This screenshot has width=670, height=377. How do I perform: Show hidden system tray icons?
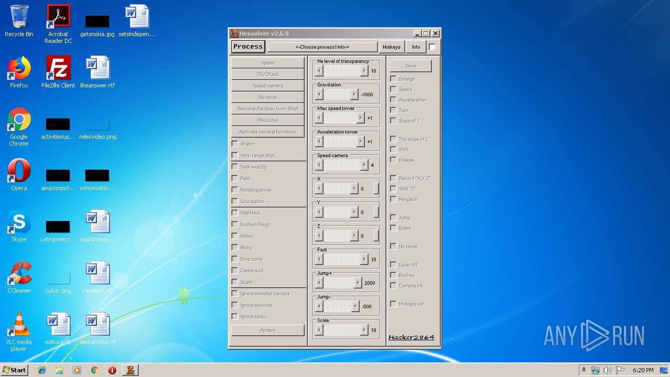(x=584, y=370)
